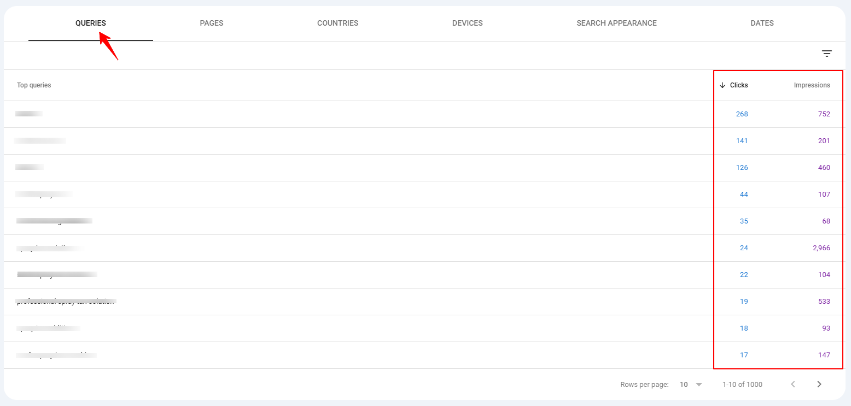The image size is (851, 406).
Task: Select the 17 clicks value
Action: tap(744, 355)
